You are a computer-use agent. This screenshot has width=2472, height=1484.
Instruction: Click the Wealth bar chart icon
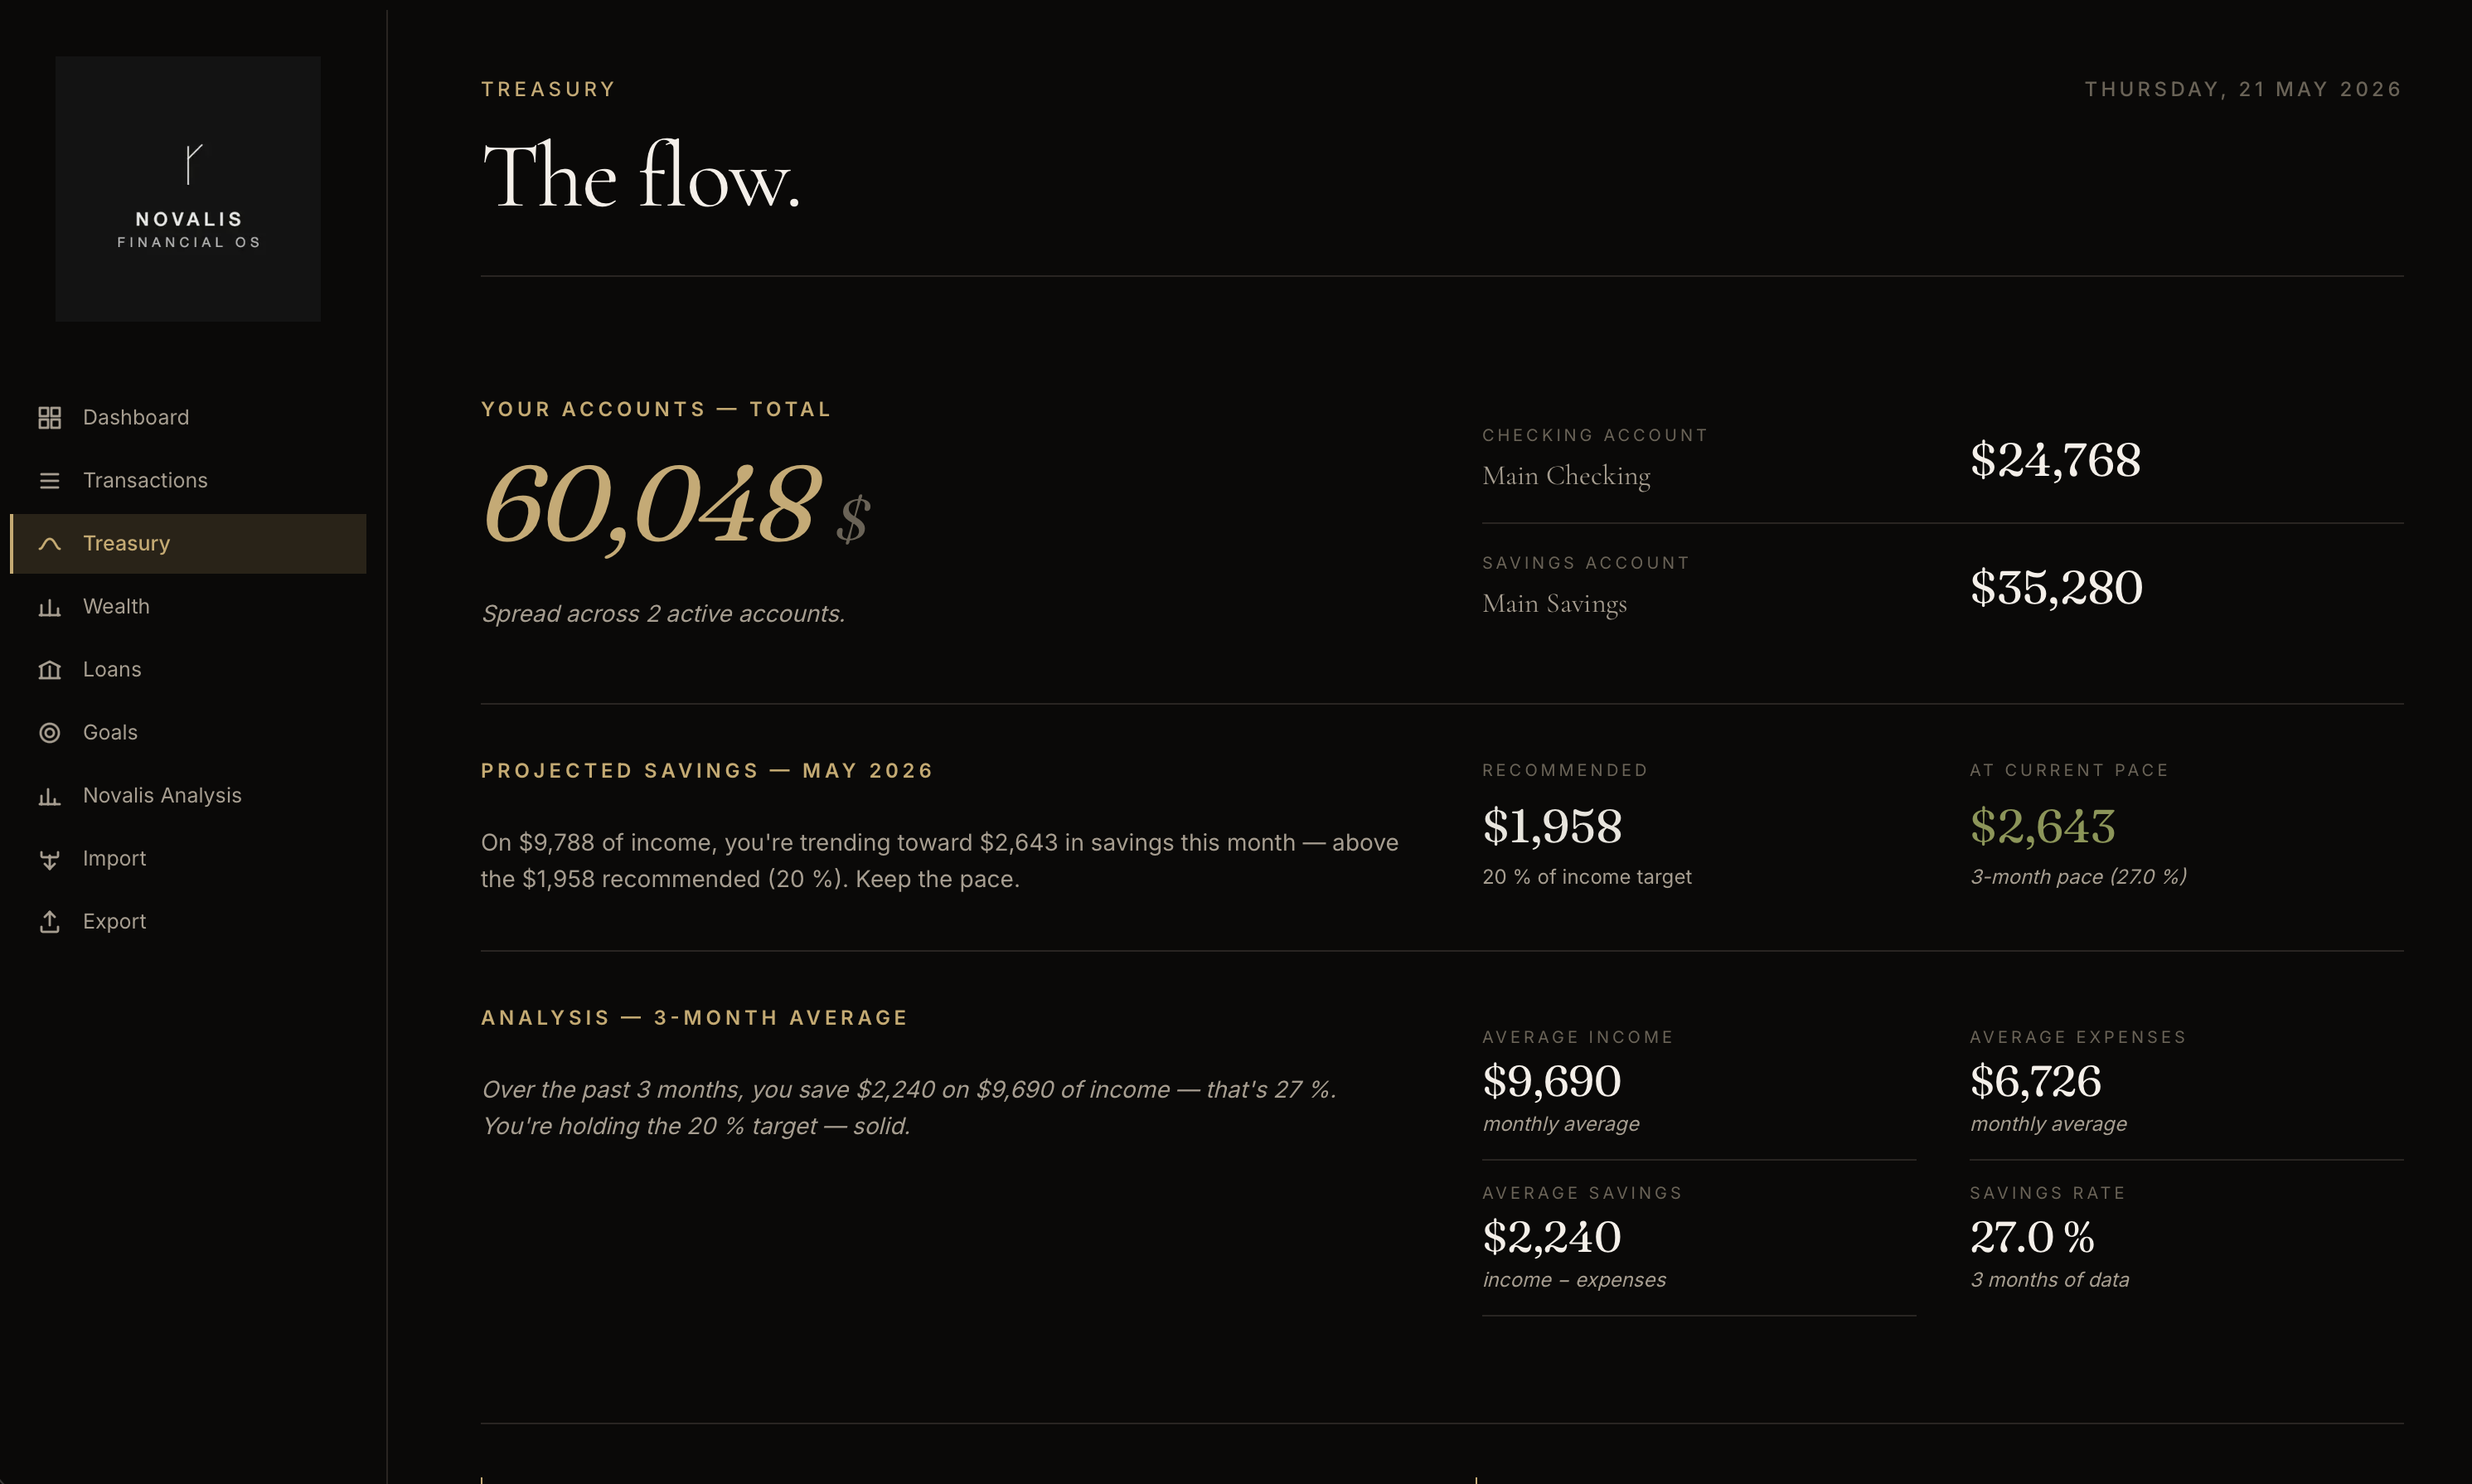[49, 606]
